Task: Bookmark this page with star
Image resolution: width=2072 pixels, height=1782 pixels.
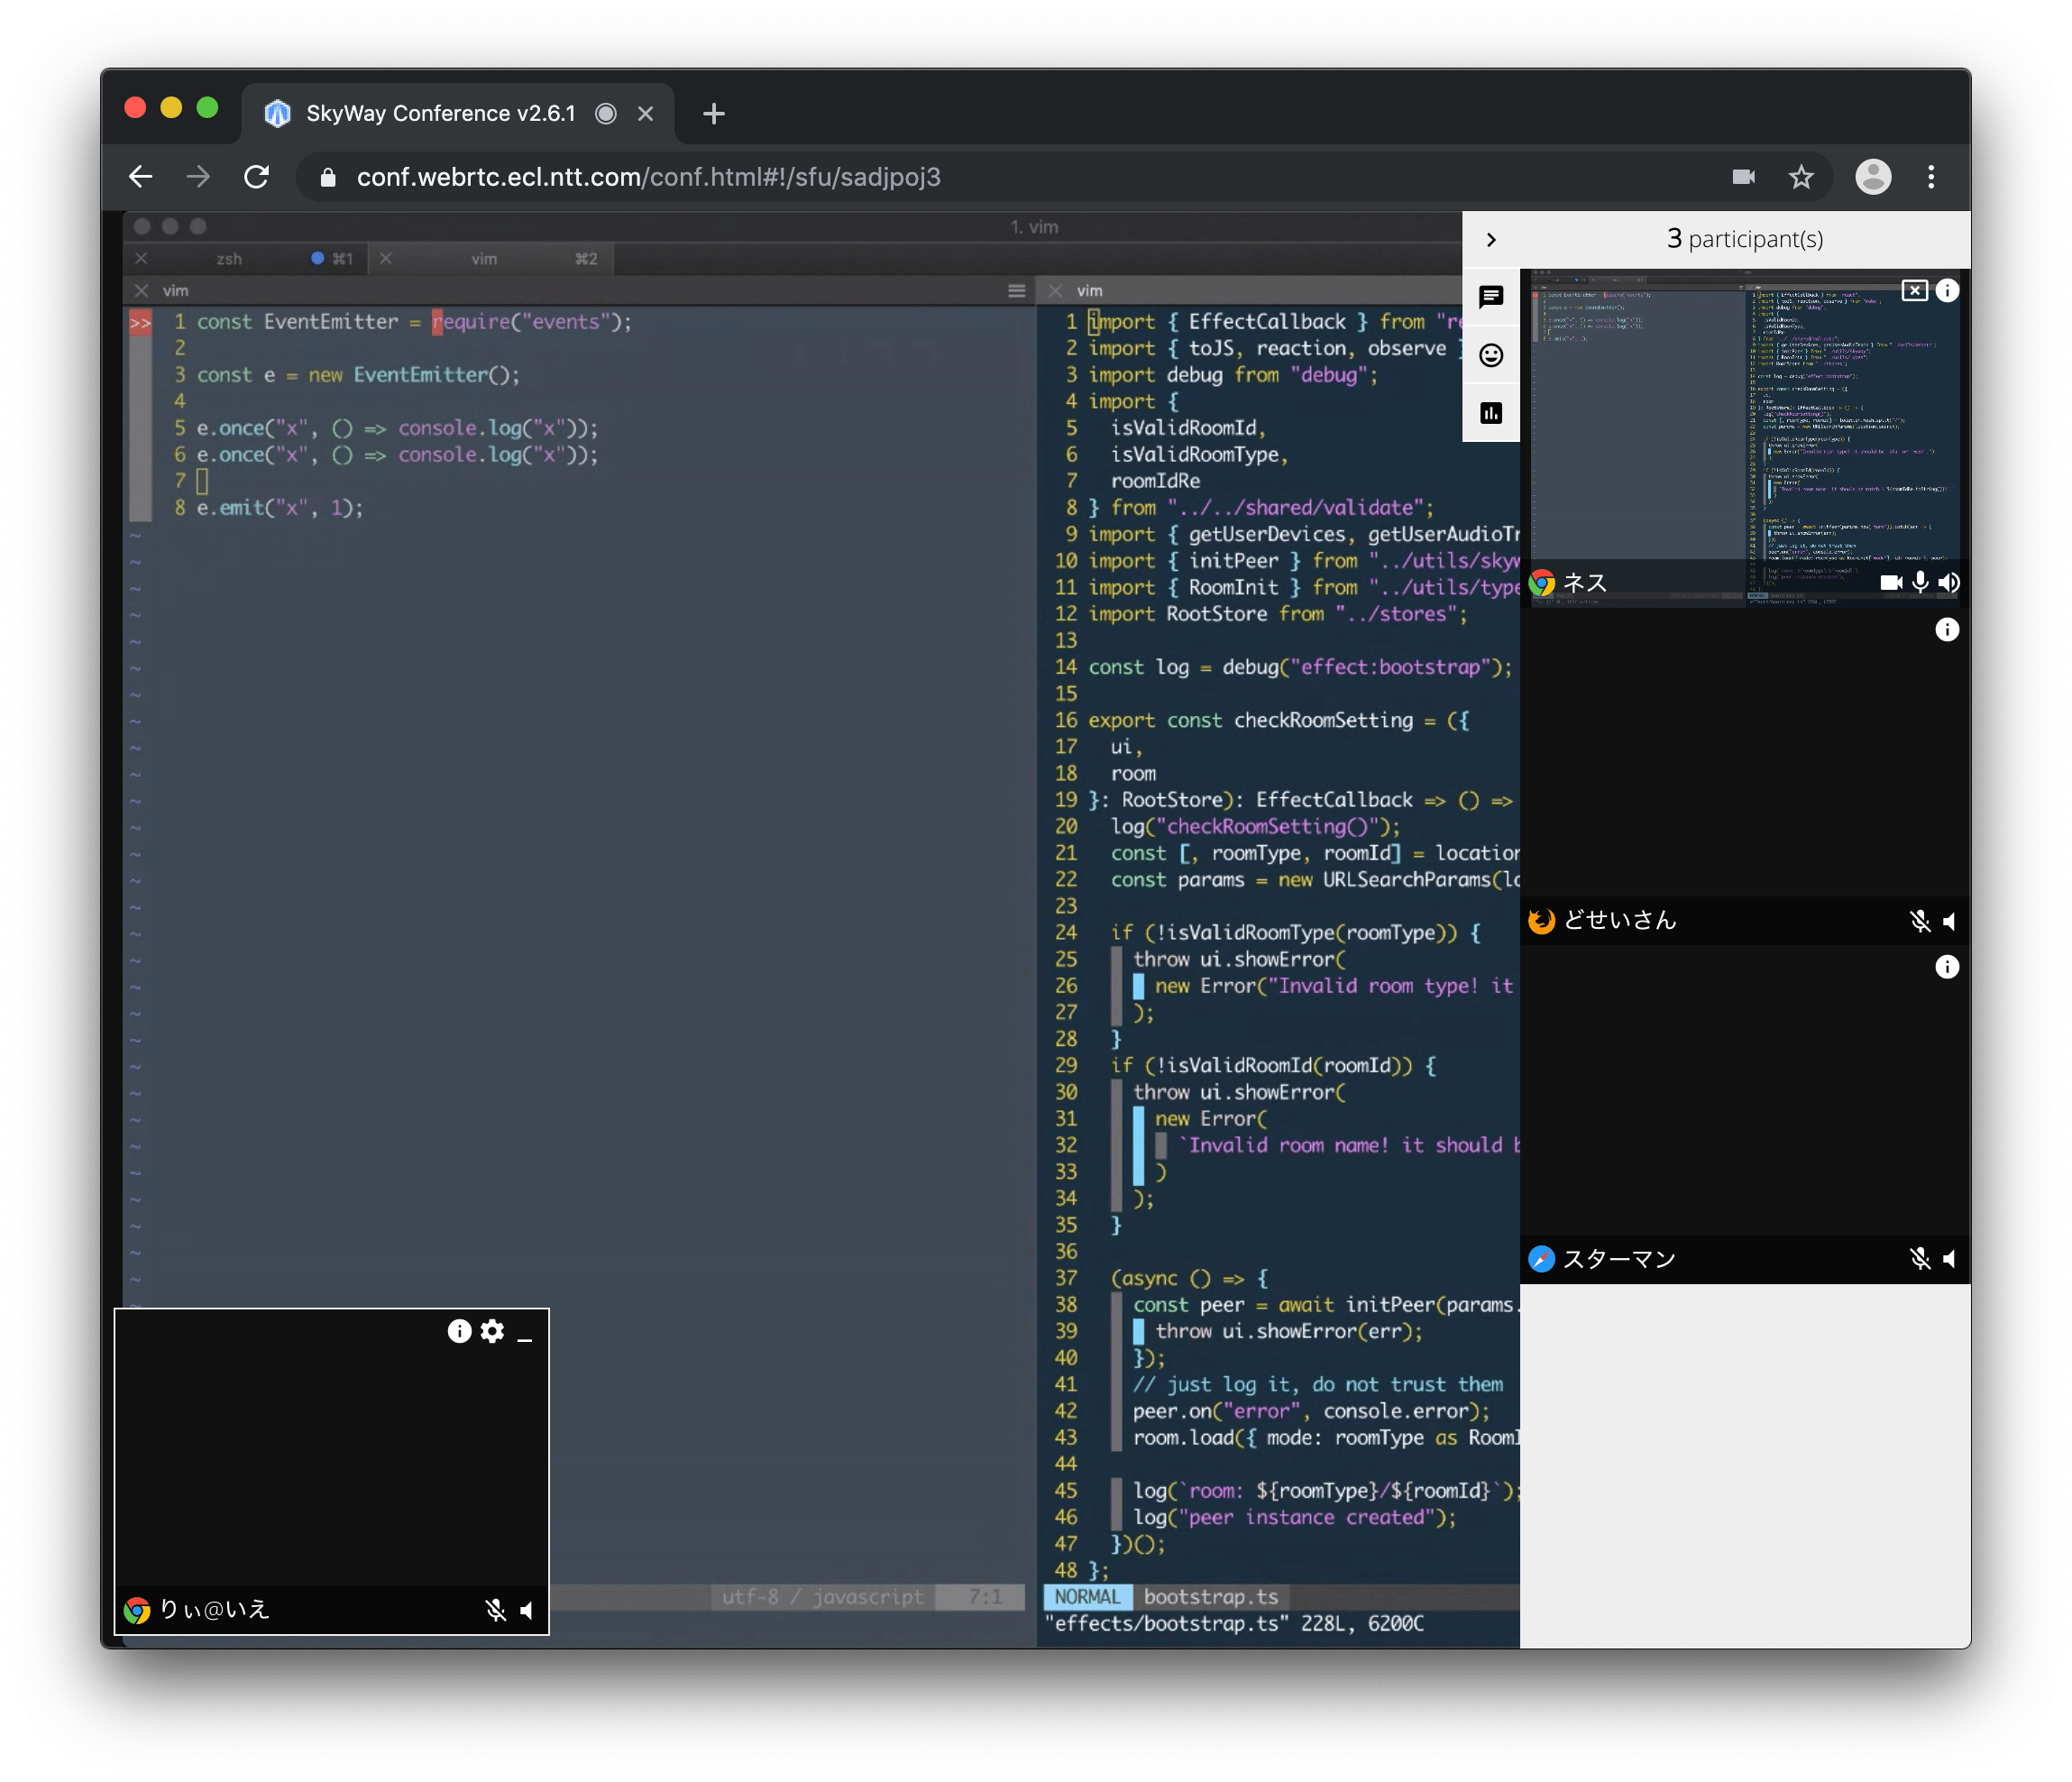Action: (x=1801, y=177)
